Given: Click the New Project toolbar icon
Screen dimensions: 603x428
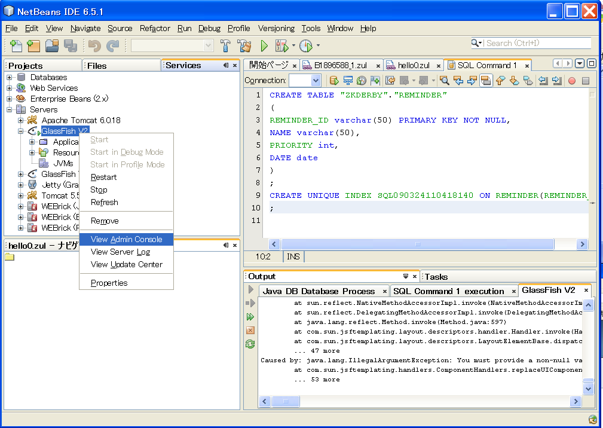Looking at the screenshot, I should click(x=33, y=46).
